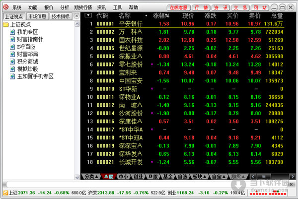Open the 资讯 menu
The height and width of the screenshot is (199, 298).
point(101,7)
